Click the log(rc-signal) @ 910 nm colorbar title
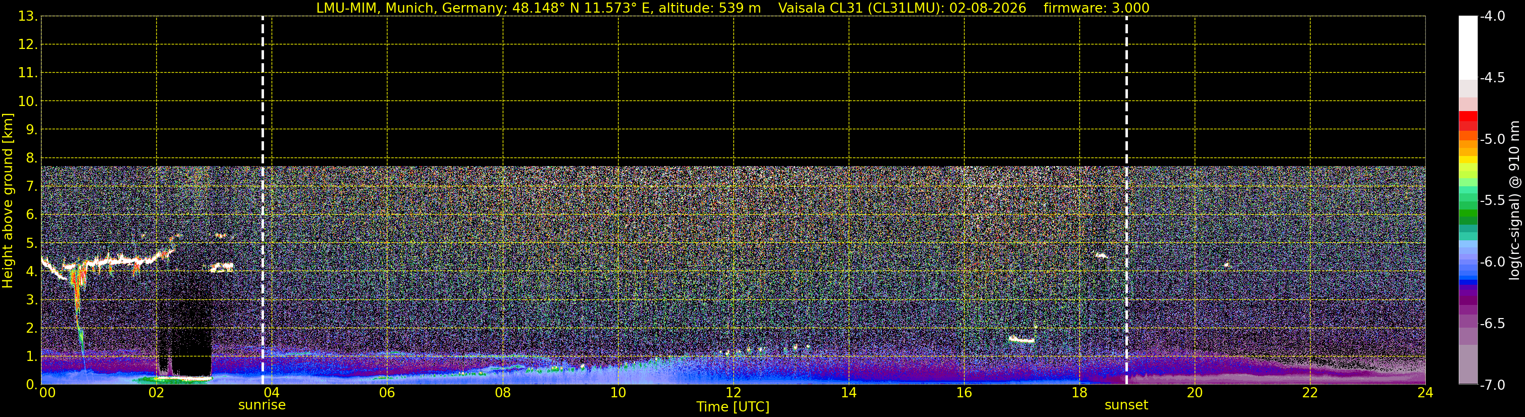Viewport: 1525px width, 417px height. coord(1514,200)
